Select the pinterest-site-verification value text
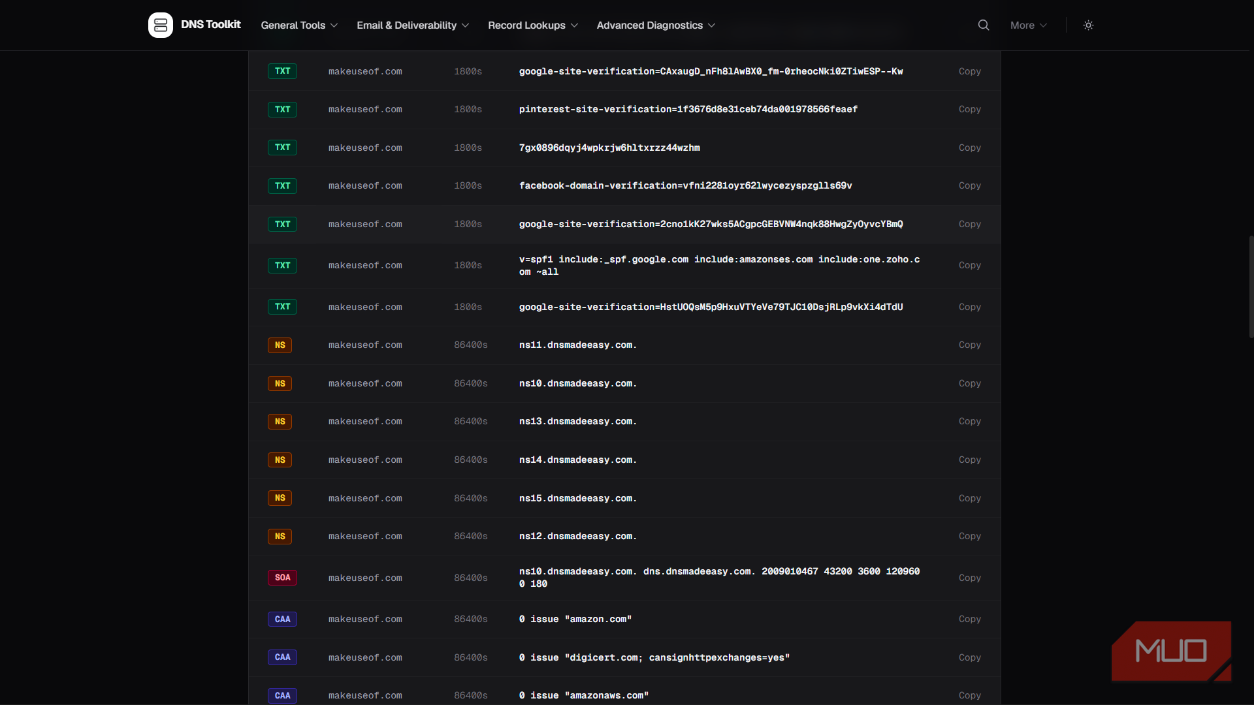 [x=688, y=109]
